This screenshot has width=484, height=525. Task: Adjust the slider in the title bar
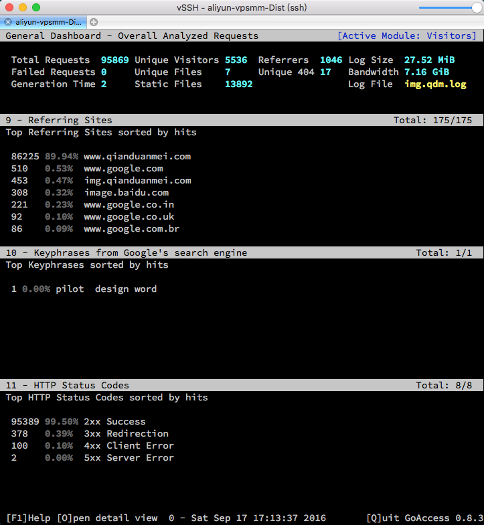[x=477, y=7]
